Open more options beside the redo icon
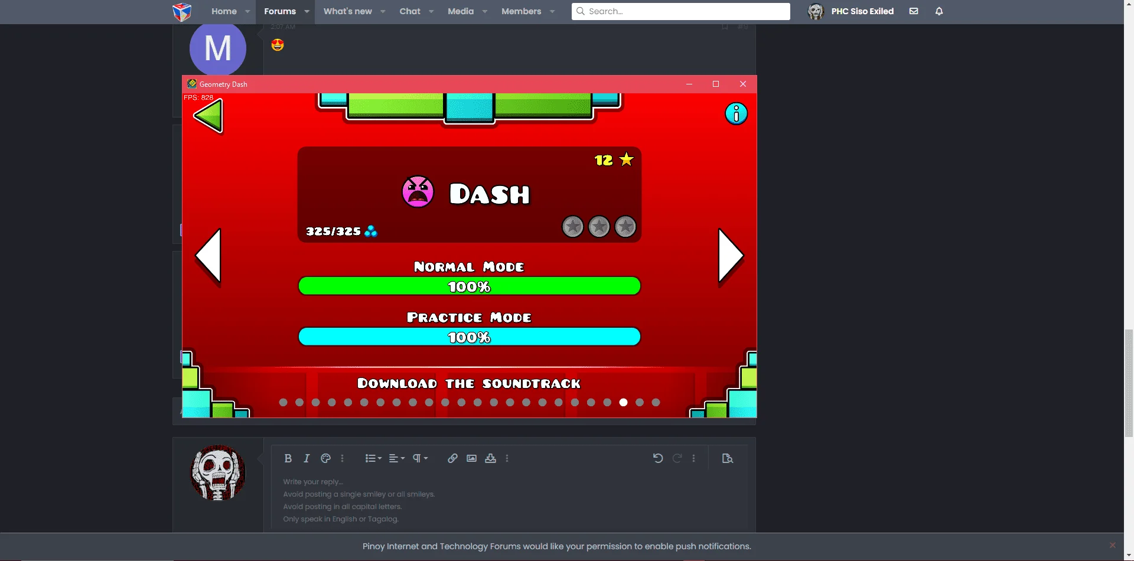Screen dimensions: 1134x561 [693, 458]
